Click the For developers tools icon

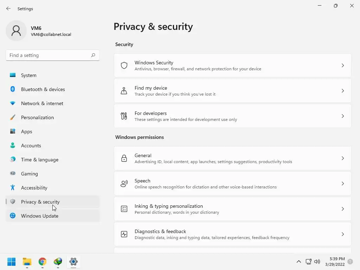click(x=124, y=116)
